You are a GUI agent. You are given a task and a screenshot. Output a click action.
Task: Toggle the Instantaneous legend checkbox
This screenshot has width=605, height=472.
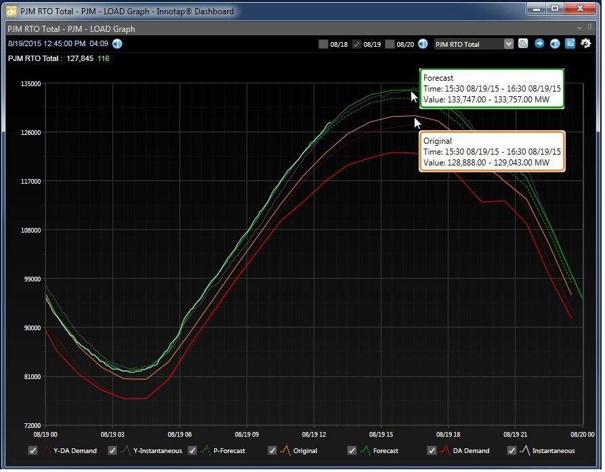click(512, 450)
